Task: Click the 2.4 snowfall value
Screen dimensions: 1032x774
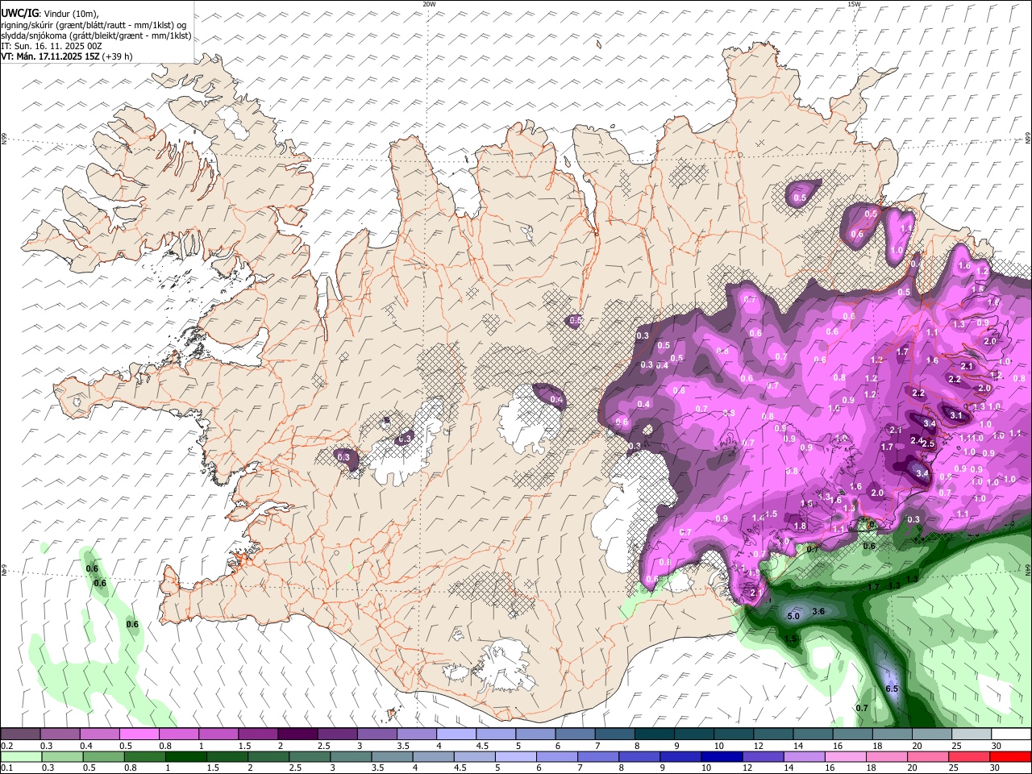Action: click(x=917, y=440)
